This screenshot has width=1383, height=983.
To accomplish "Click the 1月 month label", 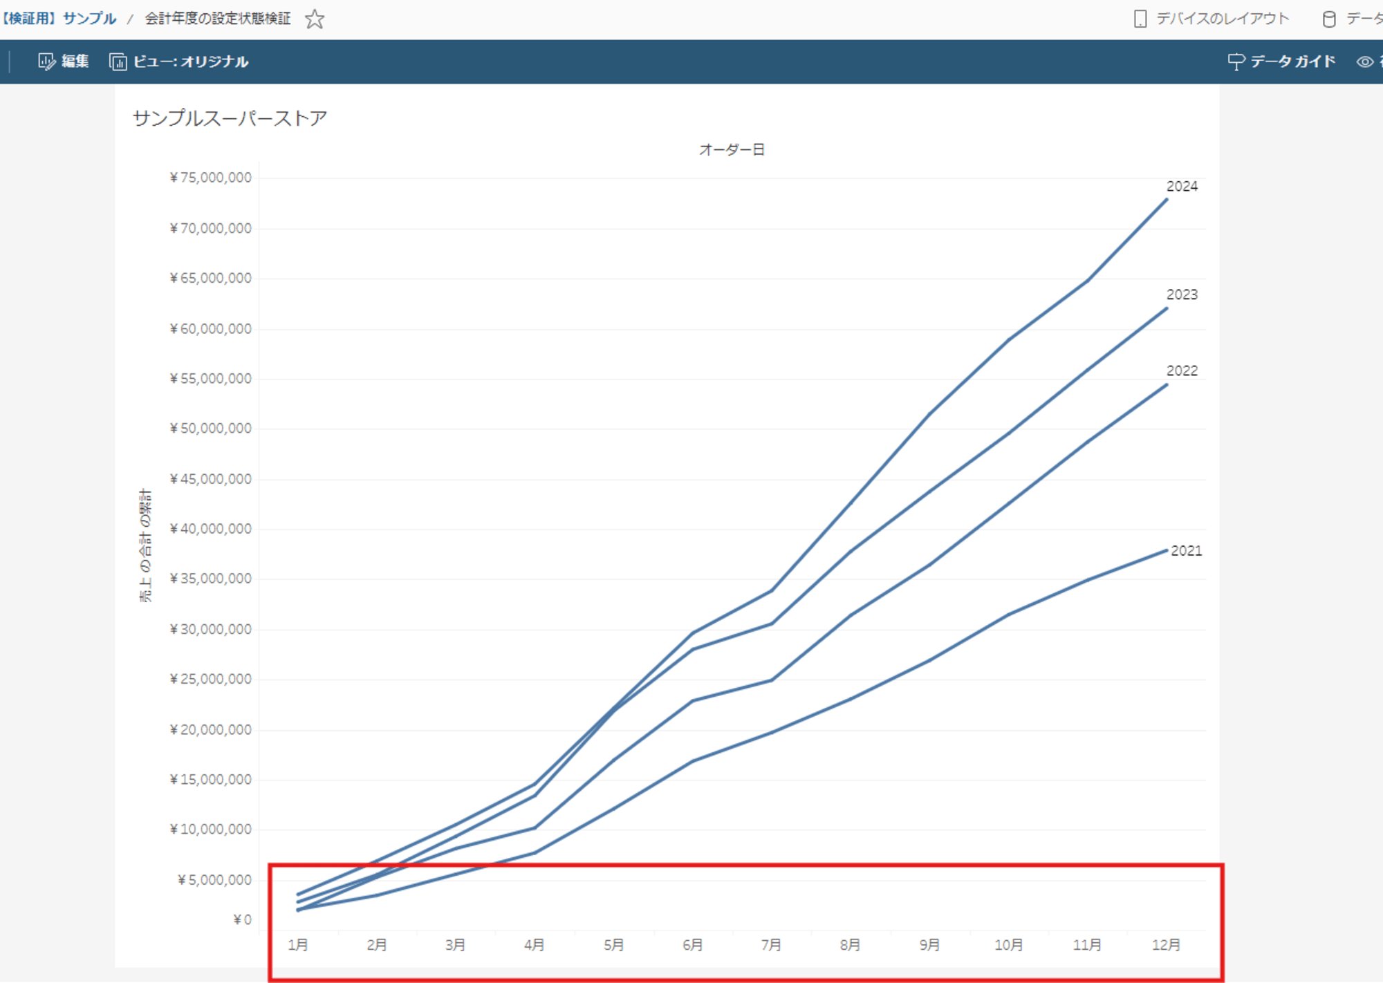I will point(298,945).
